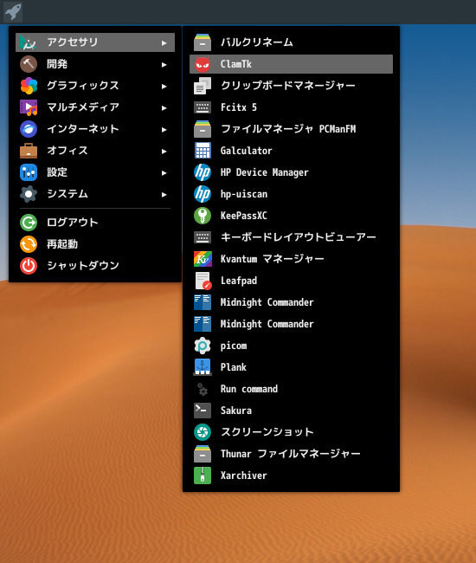Click the キーボードレイアウトビューアー icon

(203, 237)
